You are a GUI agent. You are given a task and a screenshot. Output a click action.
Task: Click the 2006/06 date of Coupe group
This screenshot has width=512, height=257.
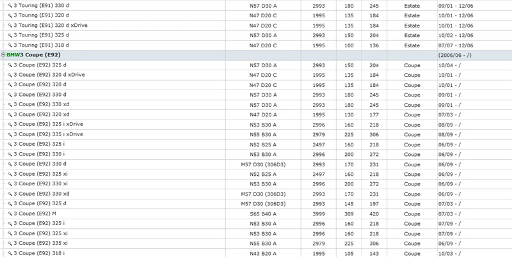point(455,55)
